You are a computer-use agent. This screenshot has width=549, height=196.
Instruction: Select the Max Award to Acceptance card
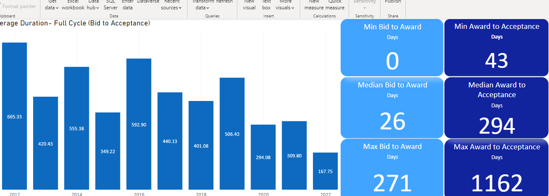(x=497, y=167)
